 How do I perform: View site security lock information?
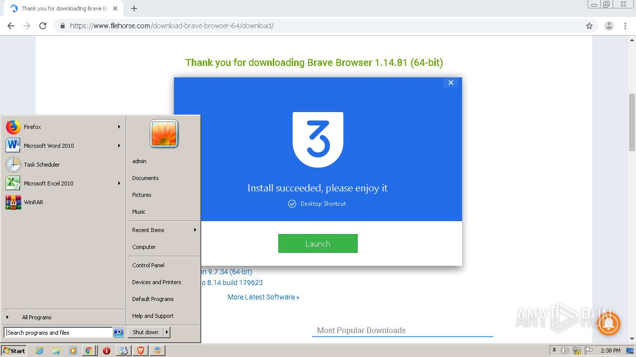pyautogui.click(x=63, y=26)
